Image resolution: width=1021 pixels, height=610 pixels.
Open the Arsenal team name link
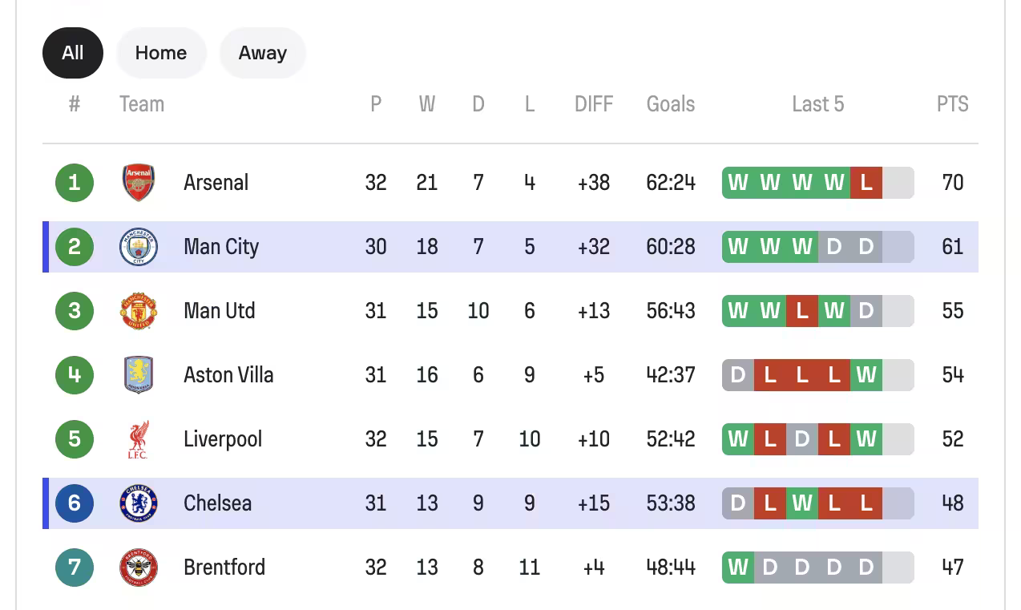coord(216,183)
